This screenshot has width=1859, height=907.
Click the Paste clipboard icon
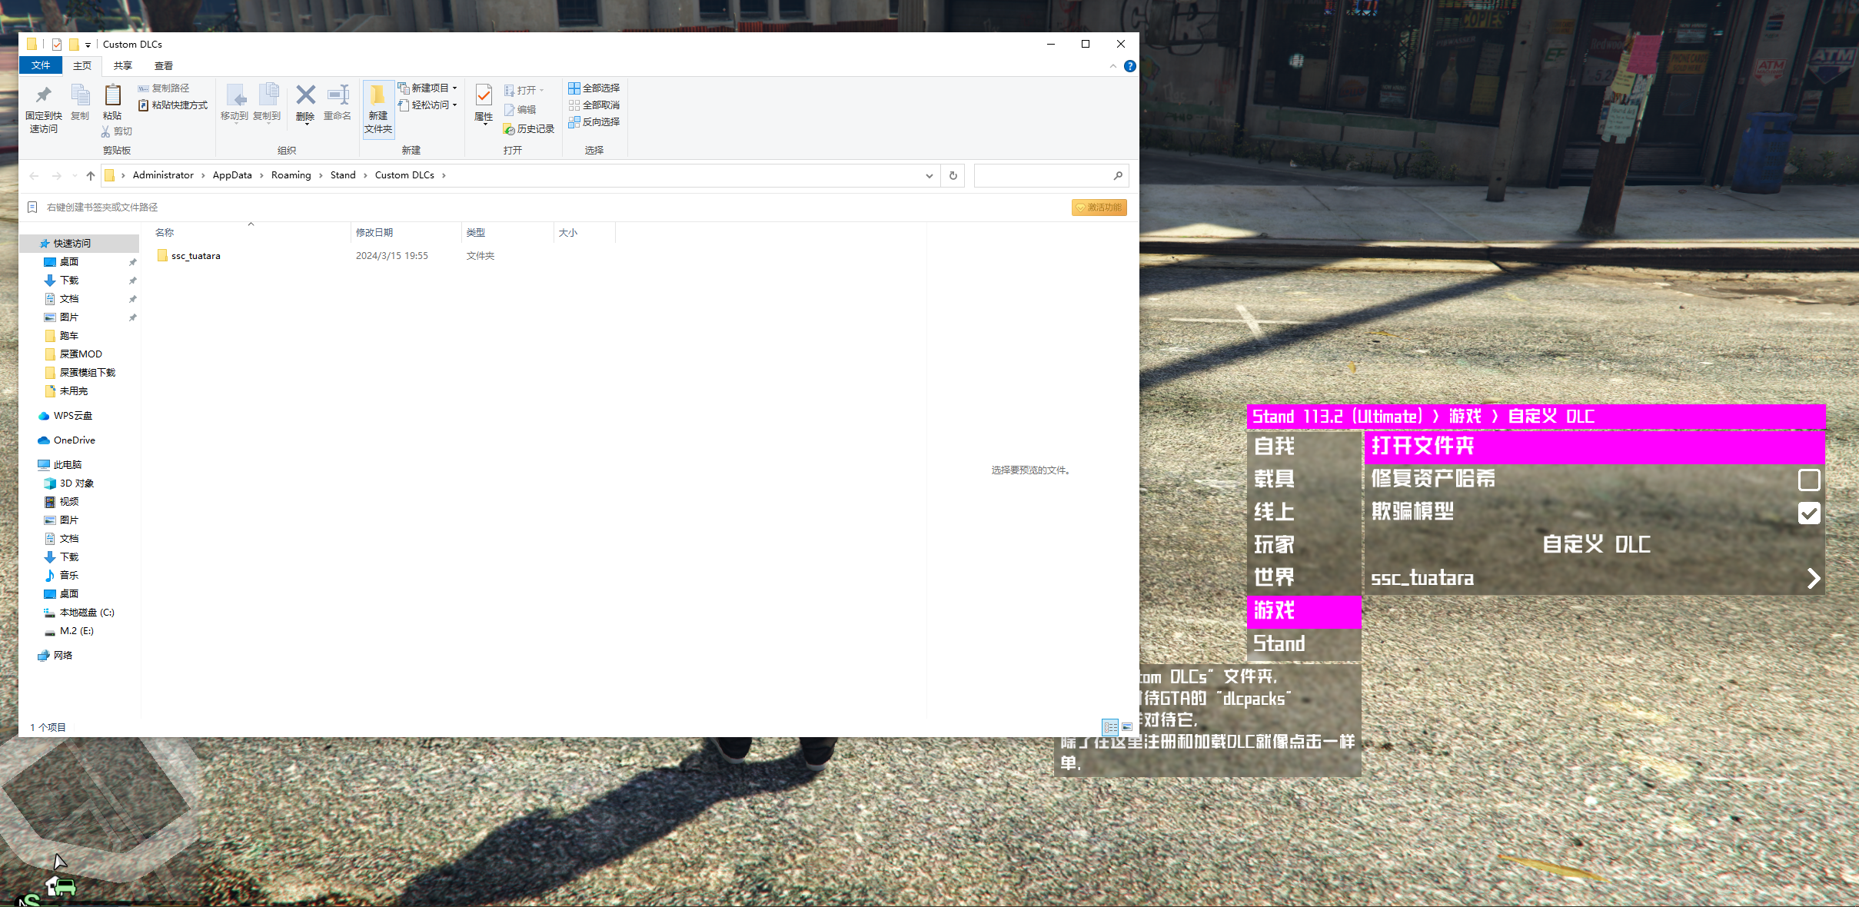point(112,96)
